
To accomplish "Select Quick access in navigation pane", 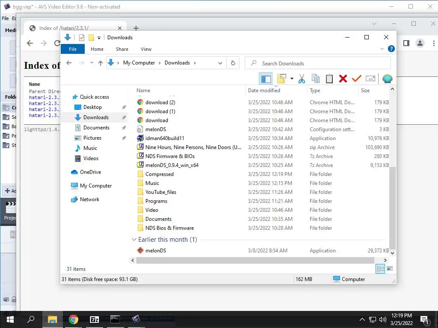I will (95, 97).
